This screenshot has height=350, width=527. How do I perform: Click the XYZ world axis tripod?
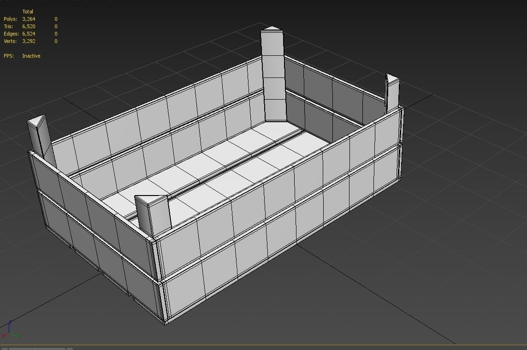point(11,330)
